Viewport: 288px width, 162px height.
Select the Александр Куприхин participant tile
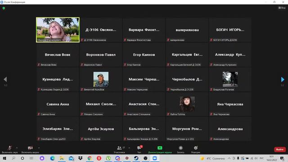pos(230,54)
